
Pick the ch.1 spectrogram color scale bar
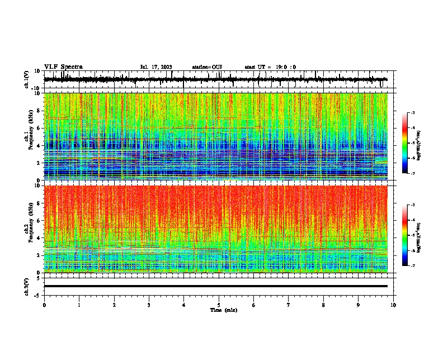pos(404,143)
